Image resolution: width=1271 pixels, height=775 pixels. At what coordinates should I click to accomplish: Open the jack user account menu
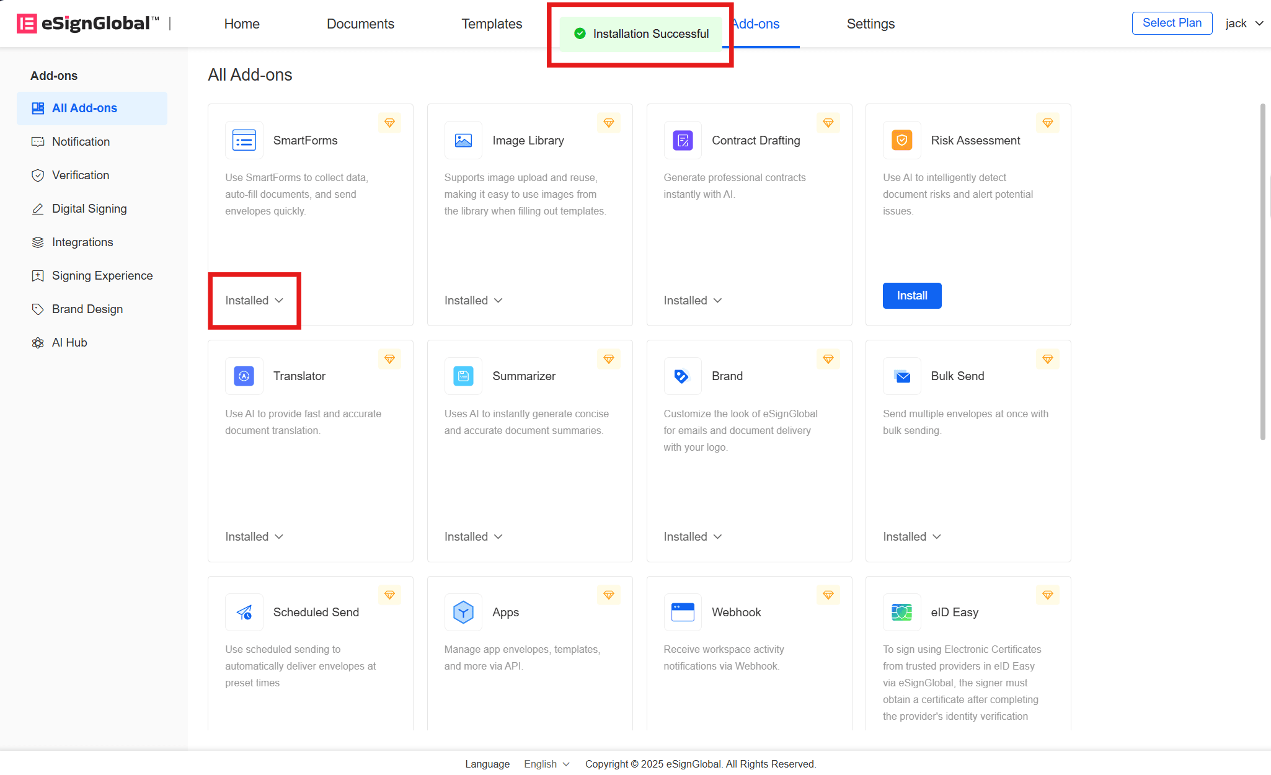tap(1244, 24)
